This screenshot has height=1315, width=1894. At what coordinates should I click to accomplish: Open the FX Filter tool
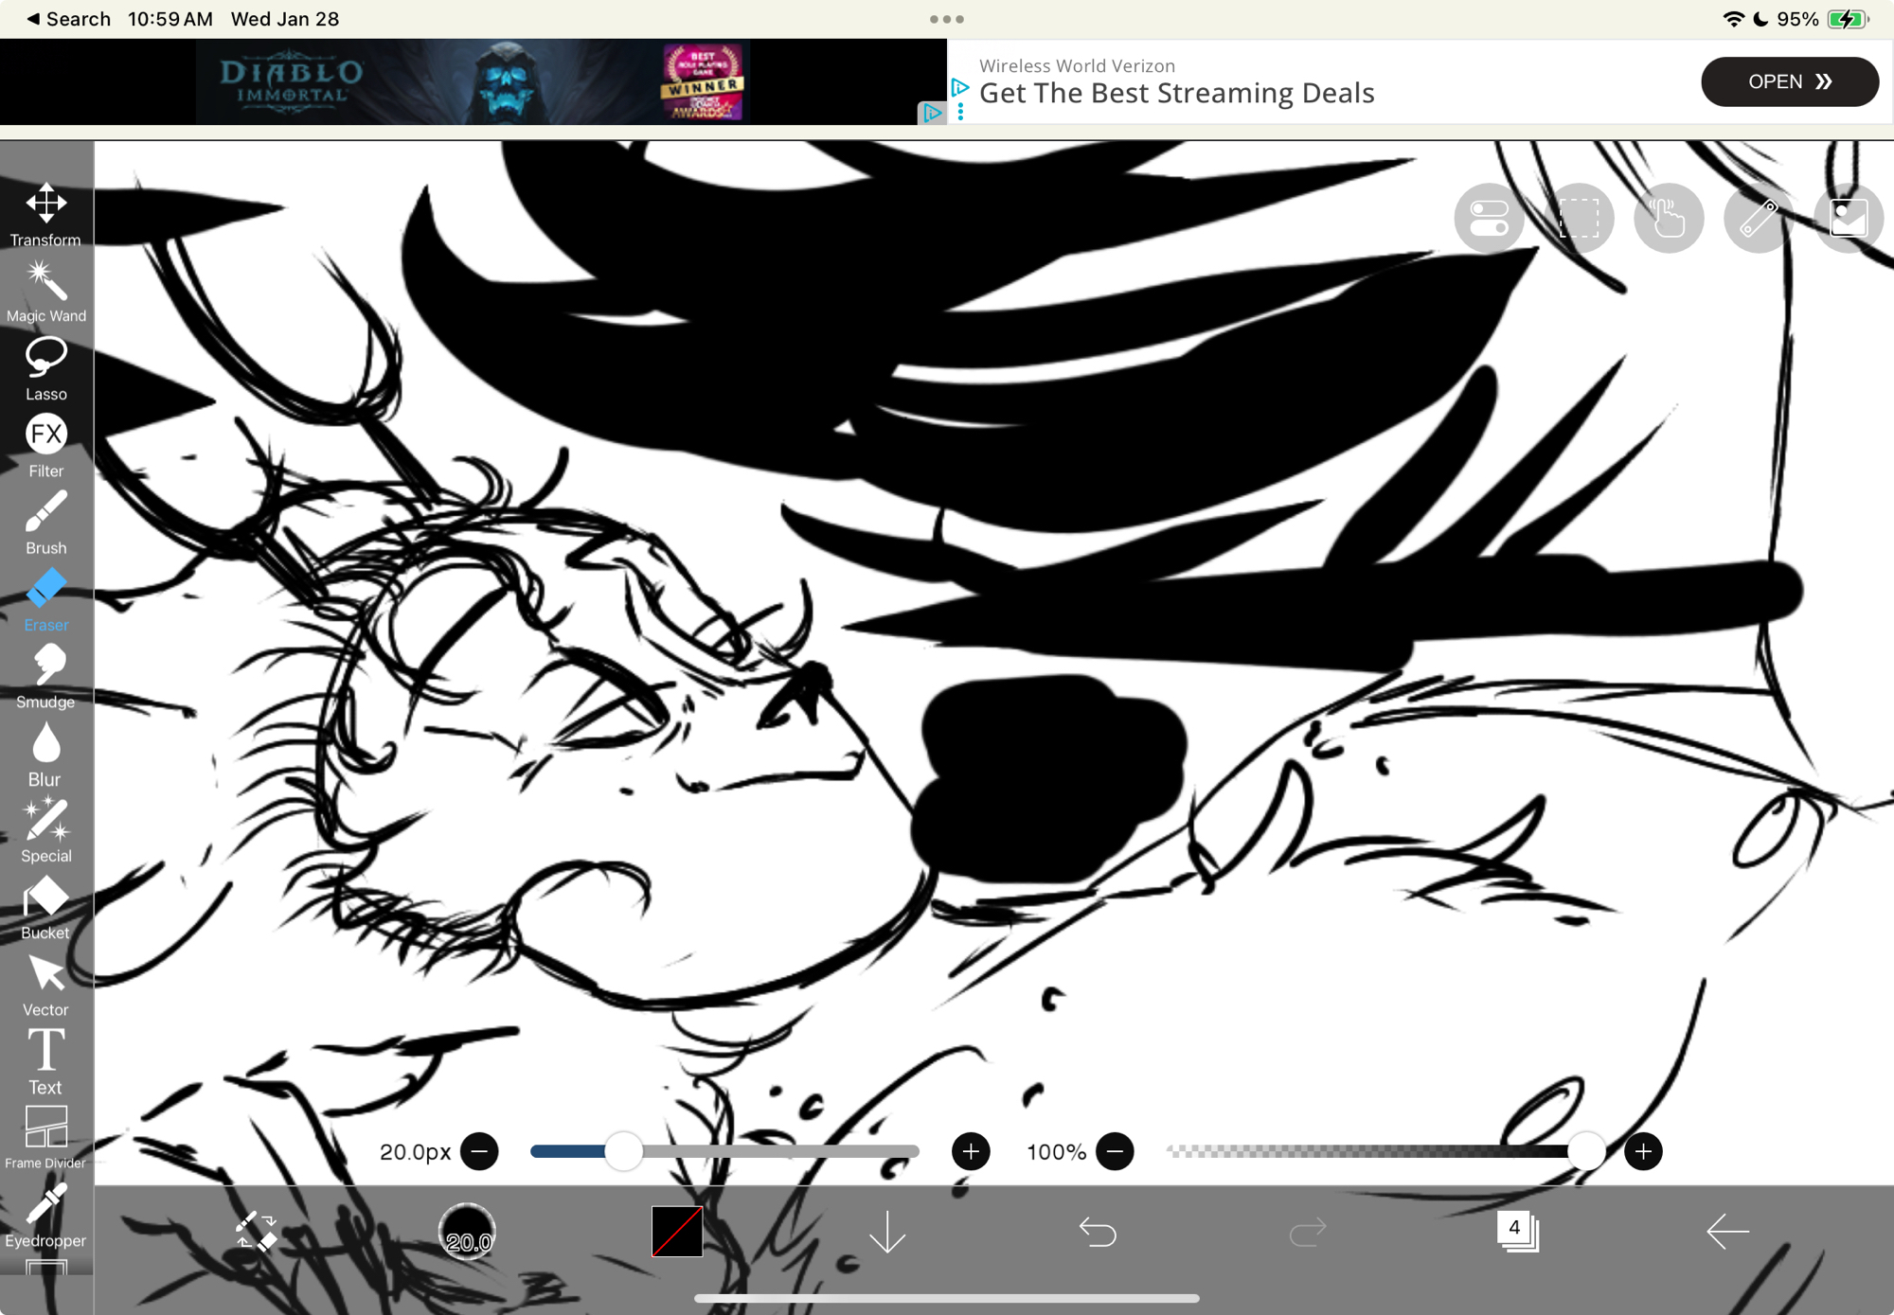[45, 444]
